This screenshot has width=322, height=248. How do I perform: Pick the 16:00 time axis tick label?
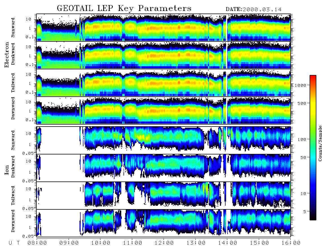click(x=291, y=243)
